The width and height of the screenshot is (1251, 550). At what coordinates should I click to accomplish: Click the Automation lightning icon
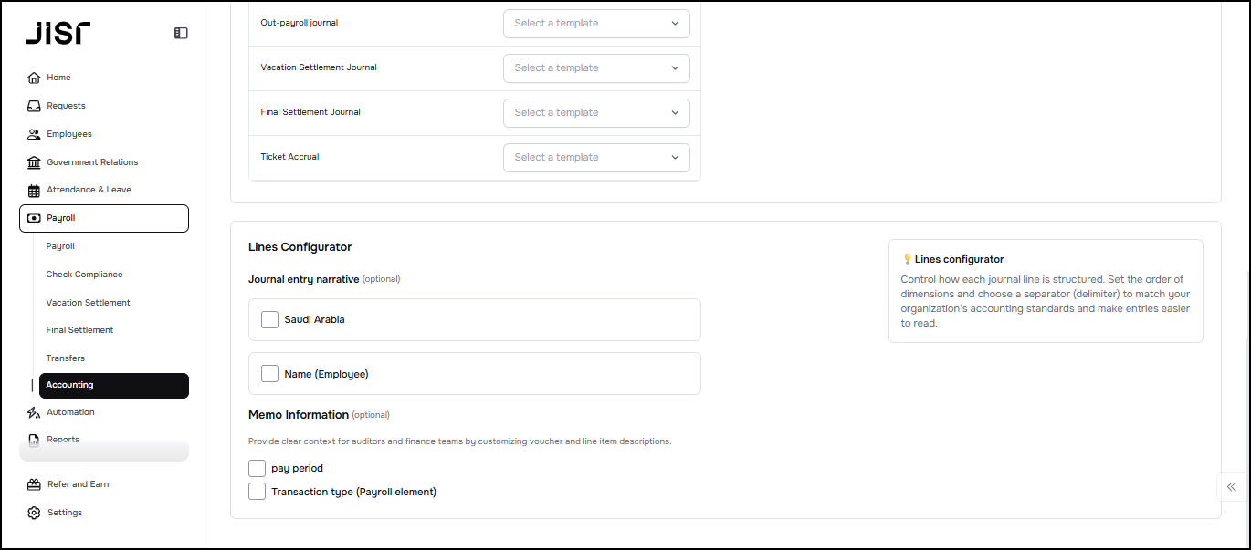coord(34,412)
